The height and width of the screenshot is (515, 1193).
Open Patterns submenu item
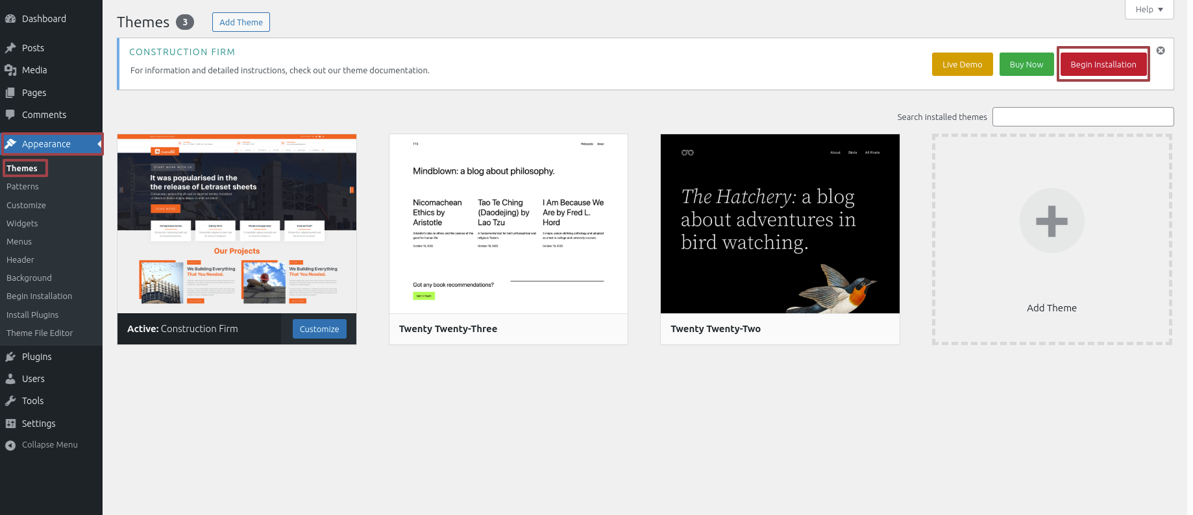click(23, 187)
